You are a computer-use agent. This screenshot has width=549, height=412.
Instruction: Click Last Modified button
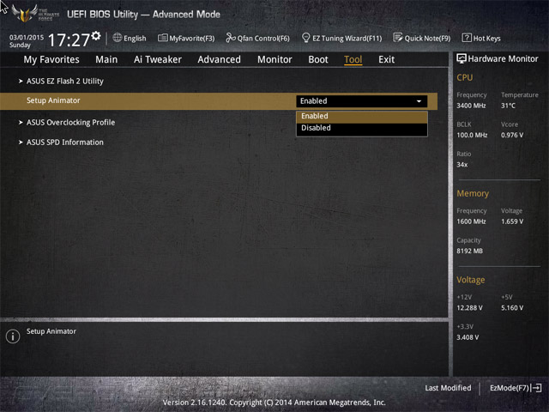pos(448,388)
